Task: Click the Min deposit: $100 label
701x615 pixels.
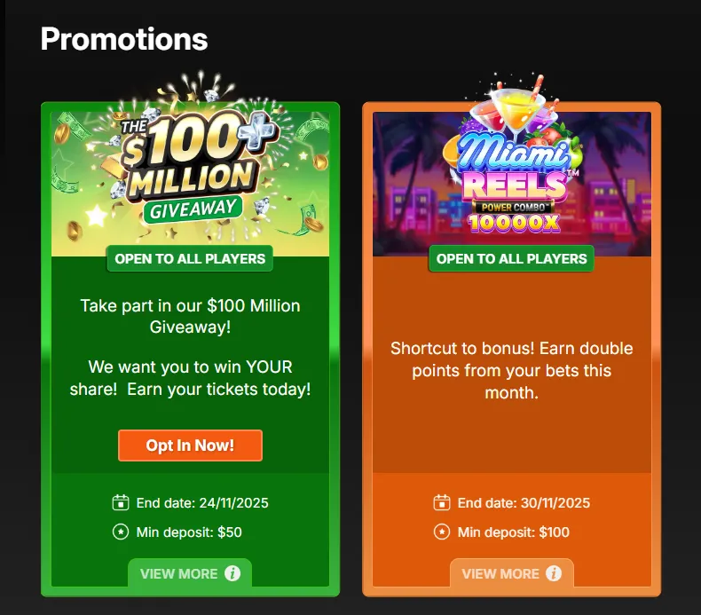Action: point(514,532)
